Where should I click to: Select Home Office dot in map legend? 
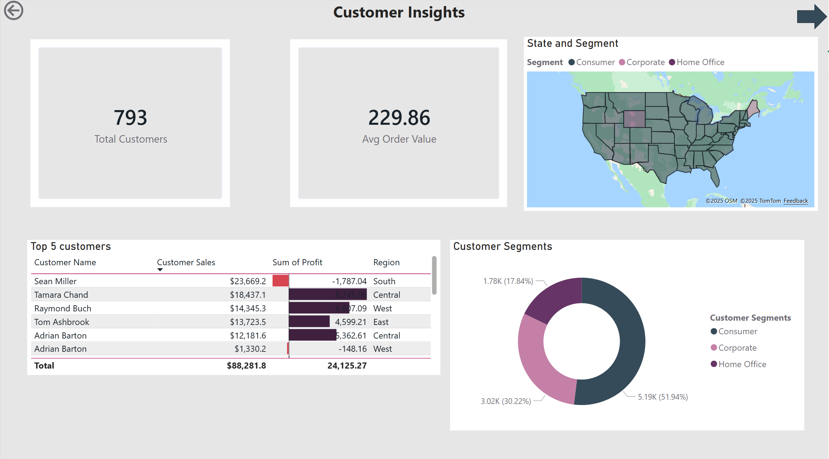coord(672,62)
